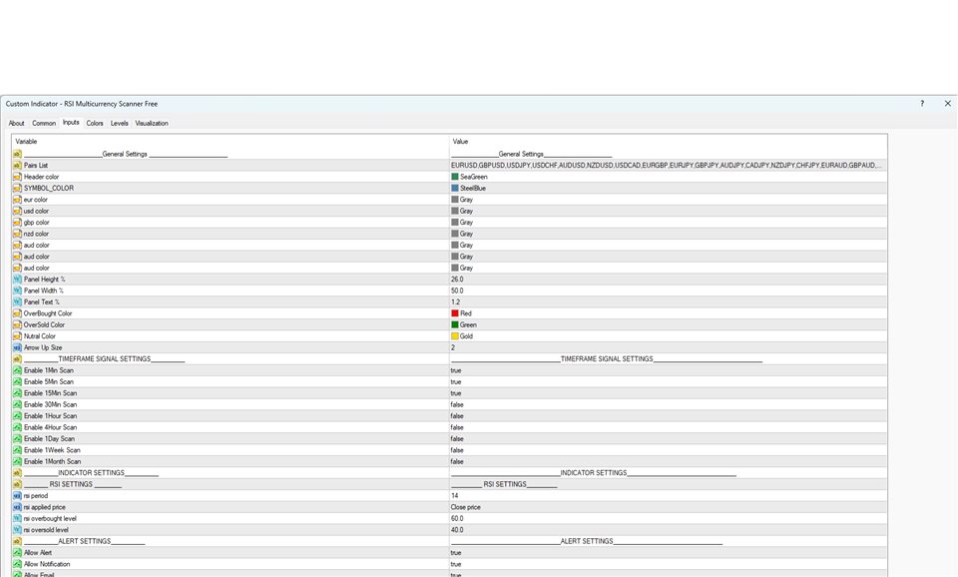The width and height of the screenshot is (958, 577).
Task: Click the string icon beside RSI SETTINGS variable
Action: pyautogui.click(x=17, y=484)
